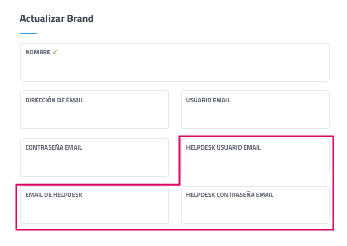Image resolution: width=347 pixels, height=246 pixels.
Task: Click the DIRECCIÓN DE EMAIL label
Action: coord(54,100)
